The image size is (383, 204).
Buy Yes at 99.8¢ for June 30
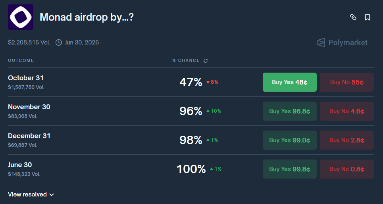click(x=289, y=169)
